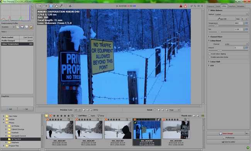Toggle the dark red shadow clipping warning
251x151 pixels.
(x=181, y=6)
